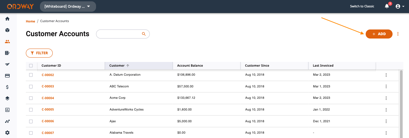
Task: Open user profile account menu
Action: (400, 6)
